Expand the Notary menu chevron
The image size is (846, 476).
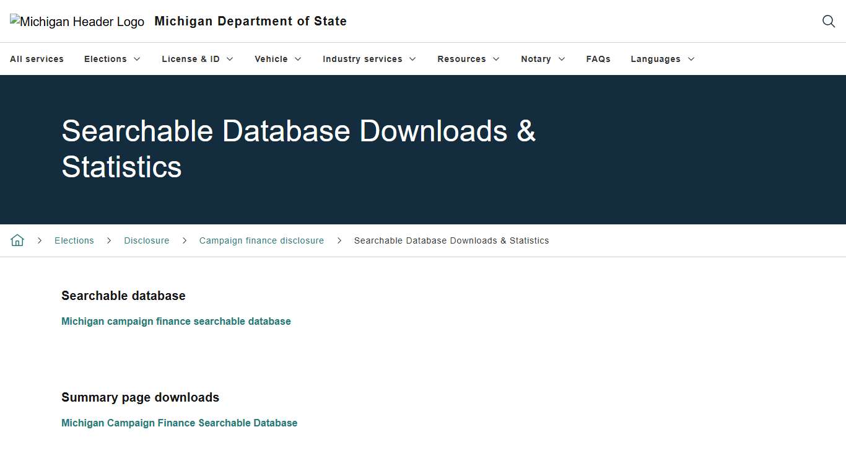tap(562, 59)
